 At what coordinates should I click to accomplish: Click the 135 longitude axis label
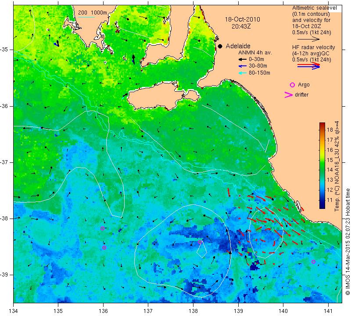(58, 311)
